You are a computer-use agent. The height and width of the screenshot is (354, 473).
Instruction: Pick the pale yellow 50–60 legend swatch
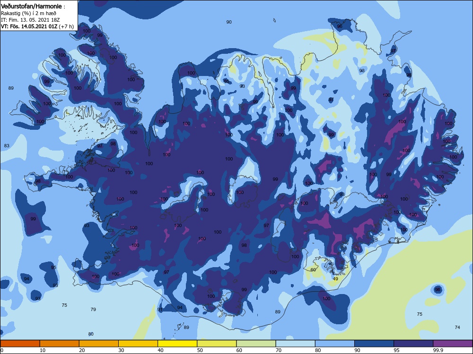pyautogui.click(x=217, y=344)
